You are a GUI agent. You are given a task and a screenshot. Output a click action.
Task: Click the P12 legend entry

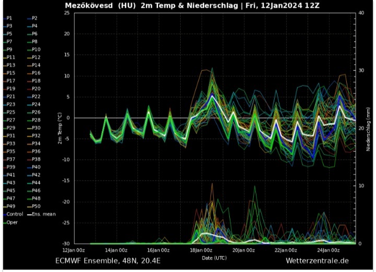(x=36, y=57)
